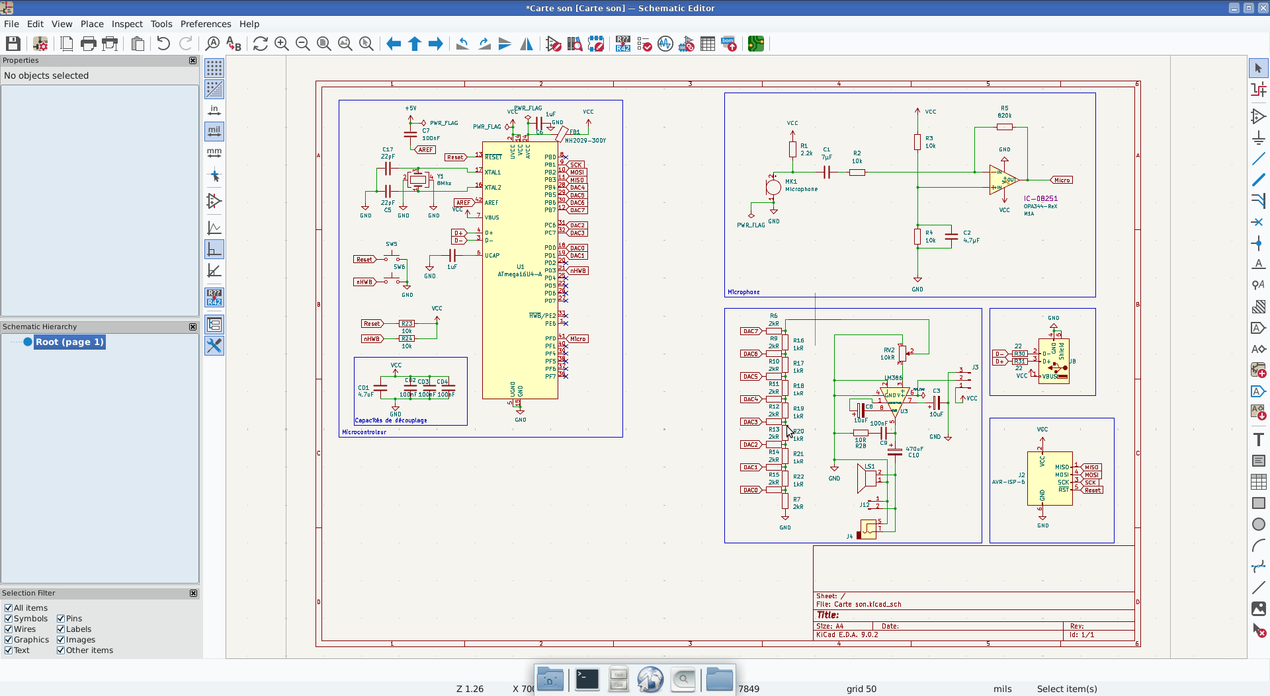1270x696 pixels.
Task: Select Root (page 1) in hierarchy
Action: pos(69,342)
